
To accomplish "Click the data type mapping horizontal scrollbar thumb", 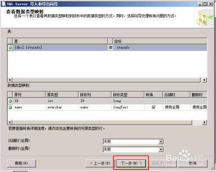I will [x=102, y=123].
